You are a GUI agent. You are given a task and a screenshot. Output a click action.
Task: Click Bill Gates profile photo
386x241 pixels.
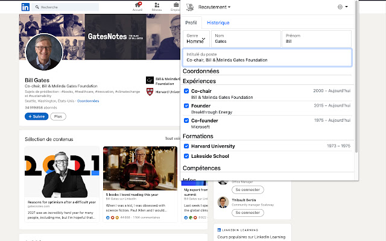44,52
